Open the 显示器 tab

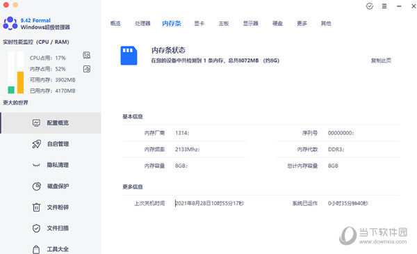point(250,24)
